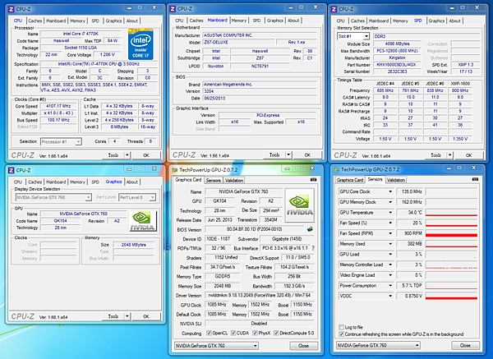
Task: Click the bus interface question mark in GPU-Z
Action: point(313,248)
